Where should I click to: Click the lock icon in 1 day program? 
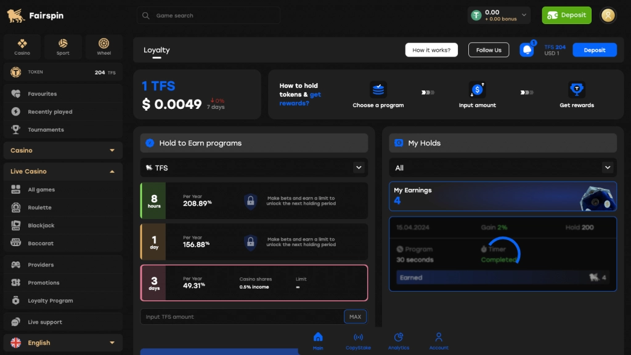click(250, 242)
